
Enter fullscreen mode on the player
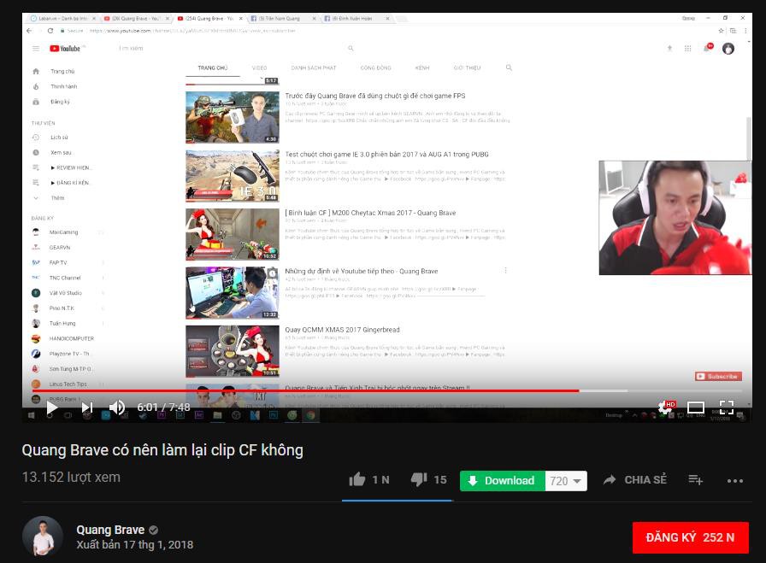pos(727,408)
